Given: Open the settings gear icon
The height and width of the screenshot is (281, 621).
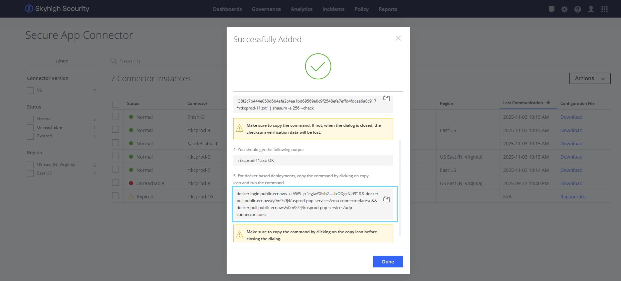Looking at the screenshot, I should click(x=564, y=9).
